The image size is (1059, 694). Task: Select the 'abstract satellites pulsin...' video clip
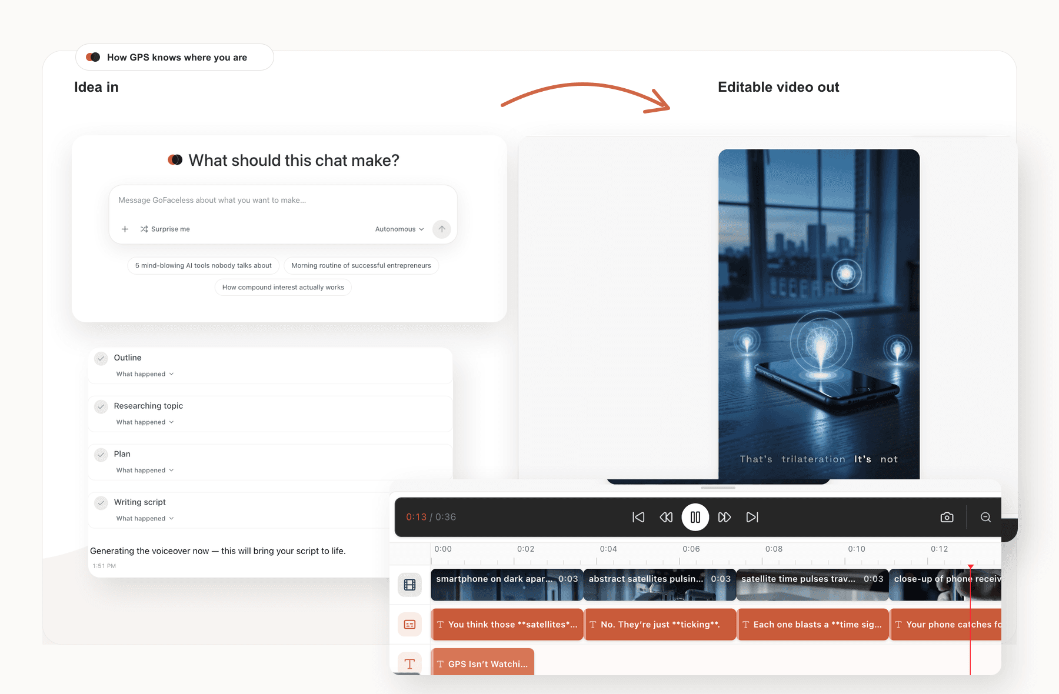pyautogui.click(x=660, y=585)
